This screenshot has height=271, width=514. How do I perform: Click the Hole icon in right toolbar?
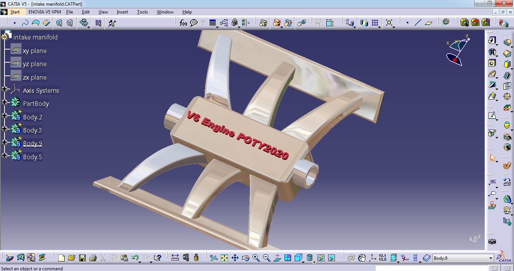492,63
